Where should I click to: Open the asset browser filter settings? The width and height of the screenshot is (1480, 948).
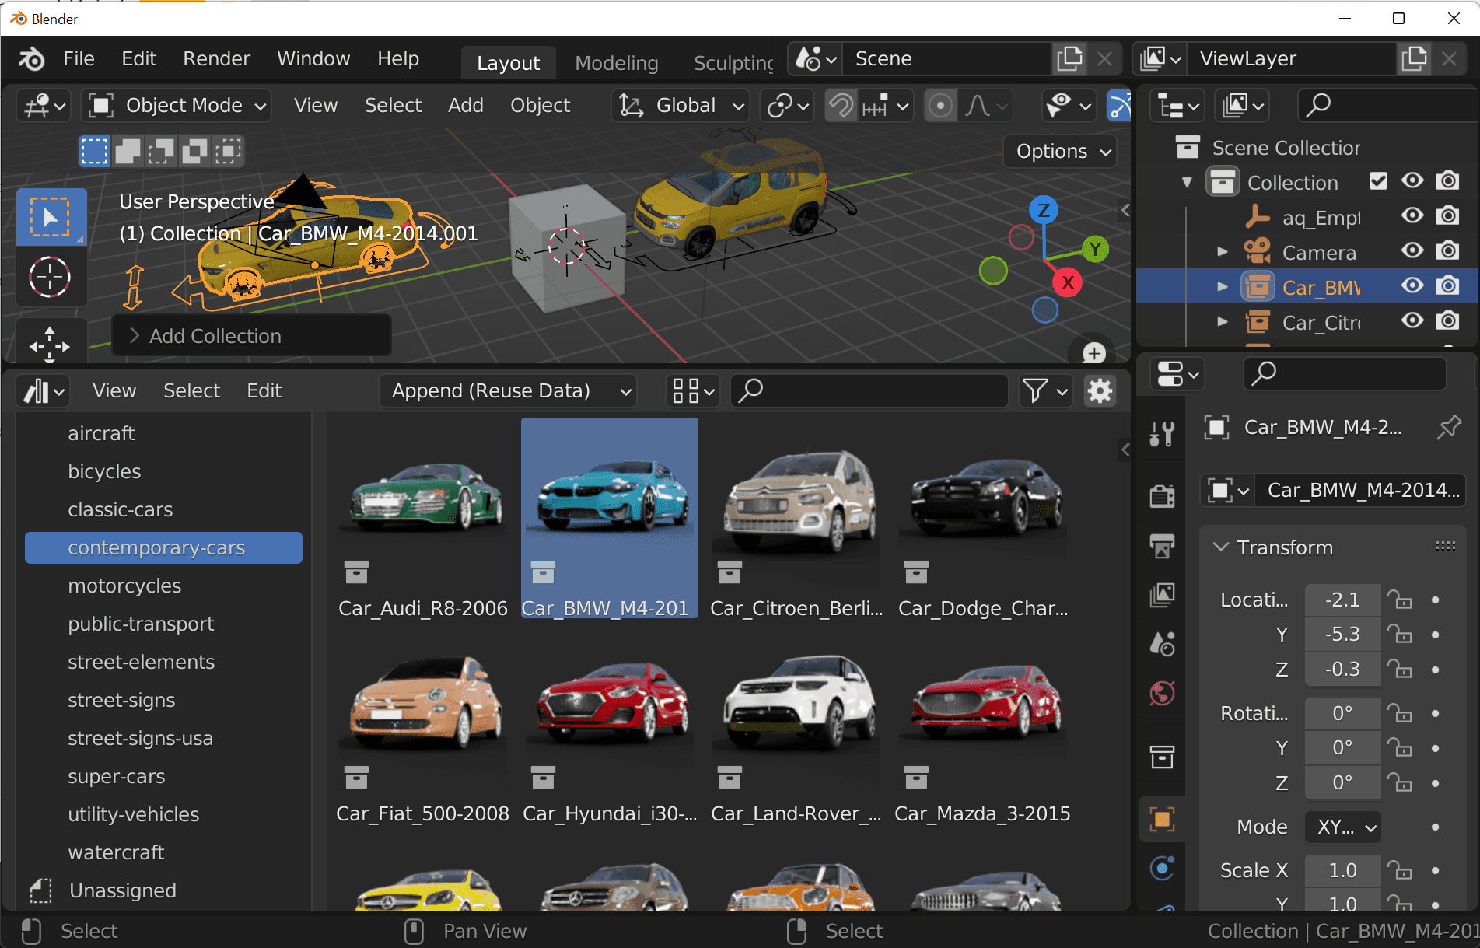[x=1045, y=390]
